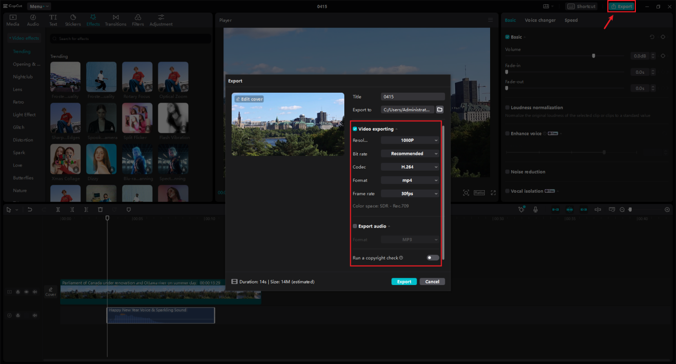Click Edit cover on the preview thumbnail

coord(249,99)
